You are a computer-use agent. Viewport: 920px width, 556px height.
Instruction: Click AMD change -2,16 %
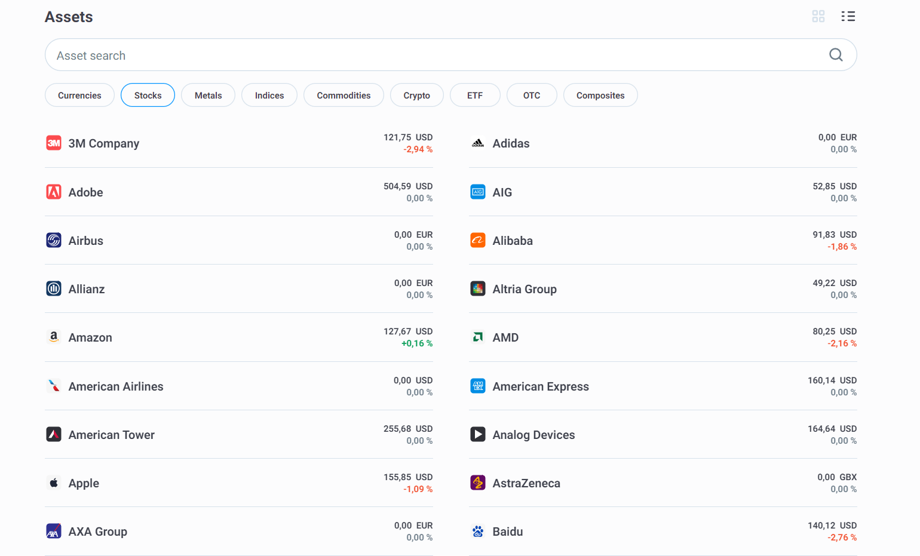pos(842,343)
